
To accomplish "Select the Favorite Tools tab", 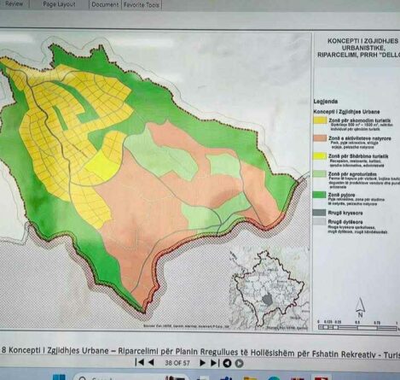I will point(142,4).
